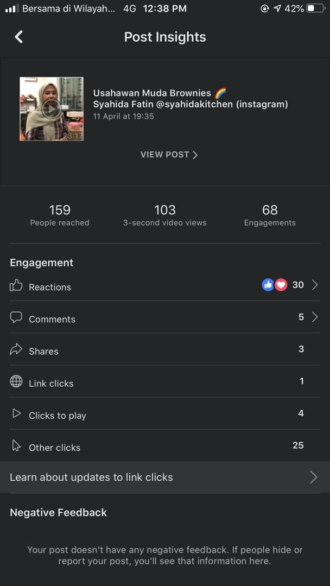
Task: Select the Link clicks row label
Action: [51, 383]
